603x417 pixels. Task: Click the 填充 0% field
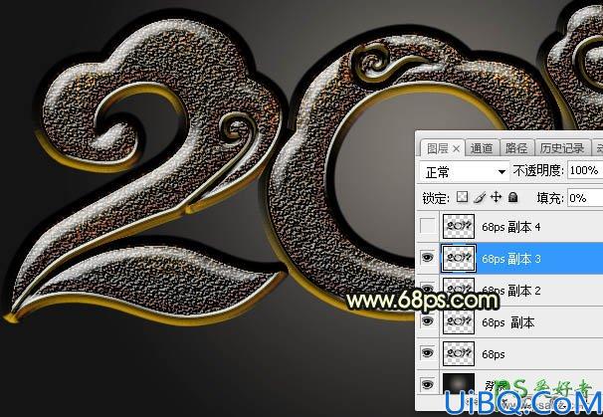coord(584,198)
